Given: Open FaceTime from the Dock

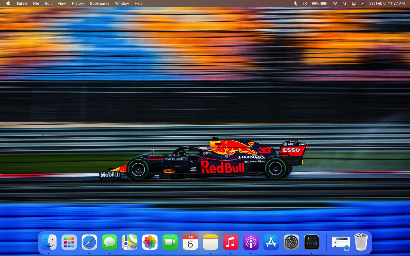Looking at the screenshot, I should coord(170,242).
